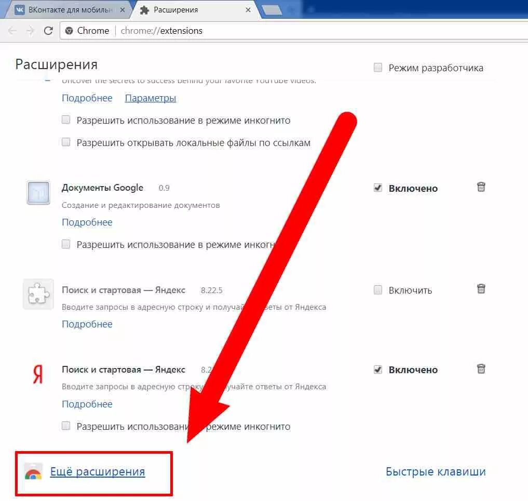Uncheck Включено for Документы Google

coord(378,188)
